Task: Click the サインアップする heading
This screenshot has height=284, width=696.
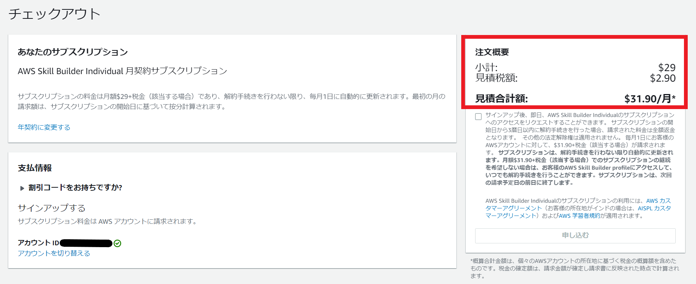Action: click(x=52, y=208)
